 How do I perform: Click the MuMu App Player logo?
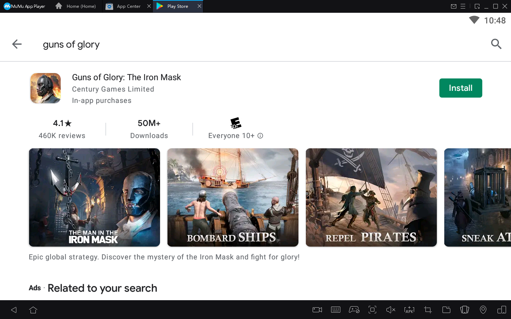(x=24, y=6)
